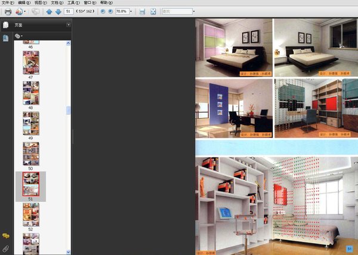
Task: Select page thumbnail 50
Action: coord(31,154)
